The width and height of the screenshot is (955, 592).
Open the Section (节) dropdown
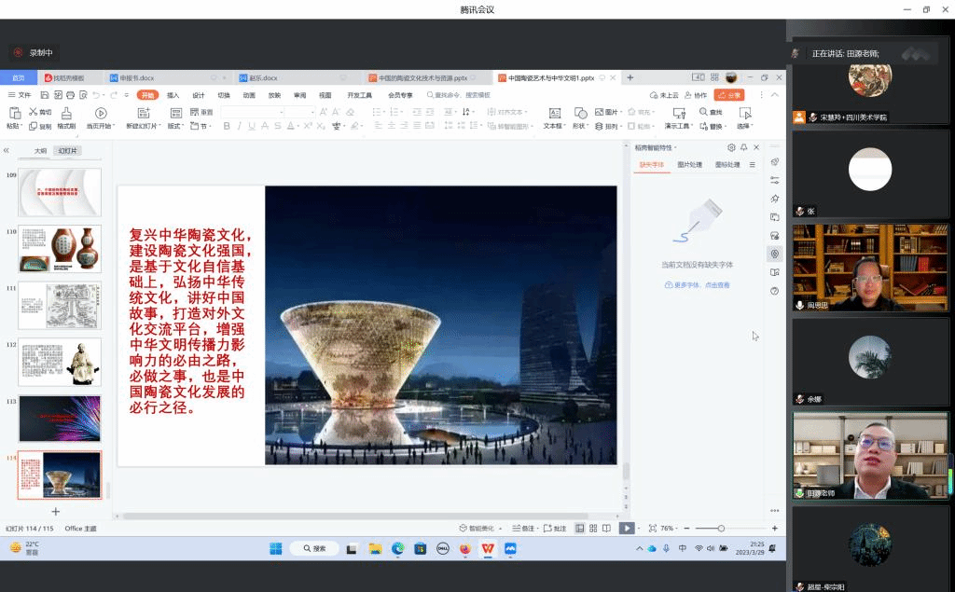click(x=201, y=126)
